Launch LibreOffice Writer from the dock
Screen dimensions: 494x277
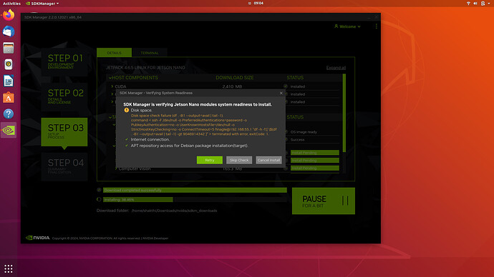coord(9,81)
